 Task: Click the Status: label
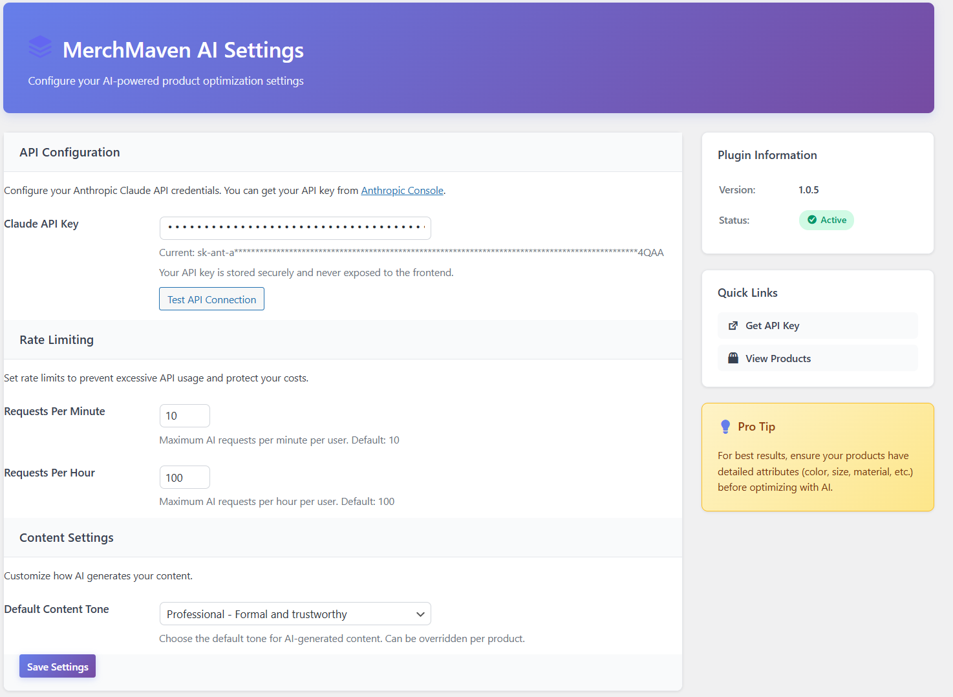[x=734, y=220]
